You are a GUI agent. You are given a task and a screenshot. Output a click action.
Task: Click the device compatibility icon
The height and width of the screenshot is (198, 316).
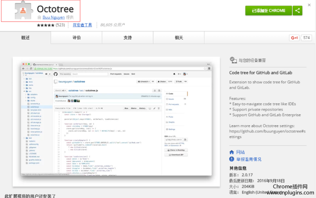[x=232, y=61]
